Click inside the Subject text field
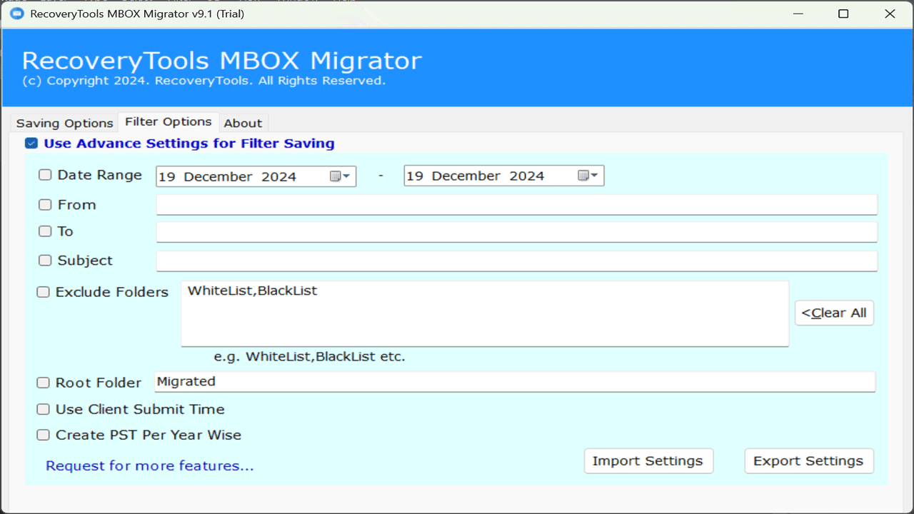Screen dimensions: 914x514 point(516,261)
